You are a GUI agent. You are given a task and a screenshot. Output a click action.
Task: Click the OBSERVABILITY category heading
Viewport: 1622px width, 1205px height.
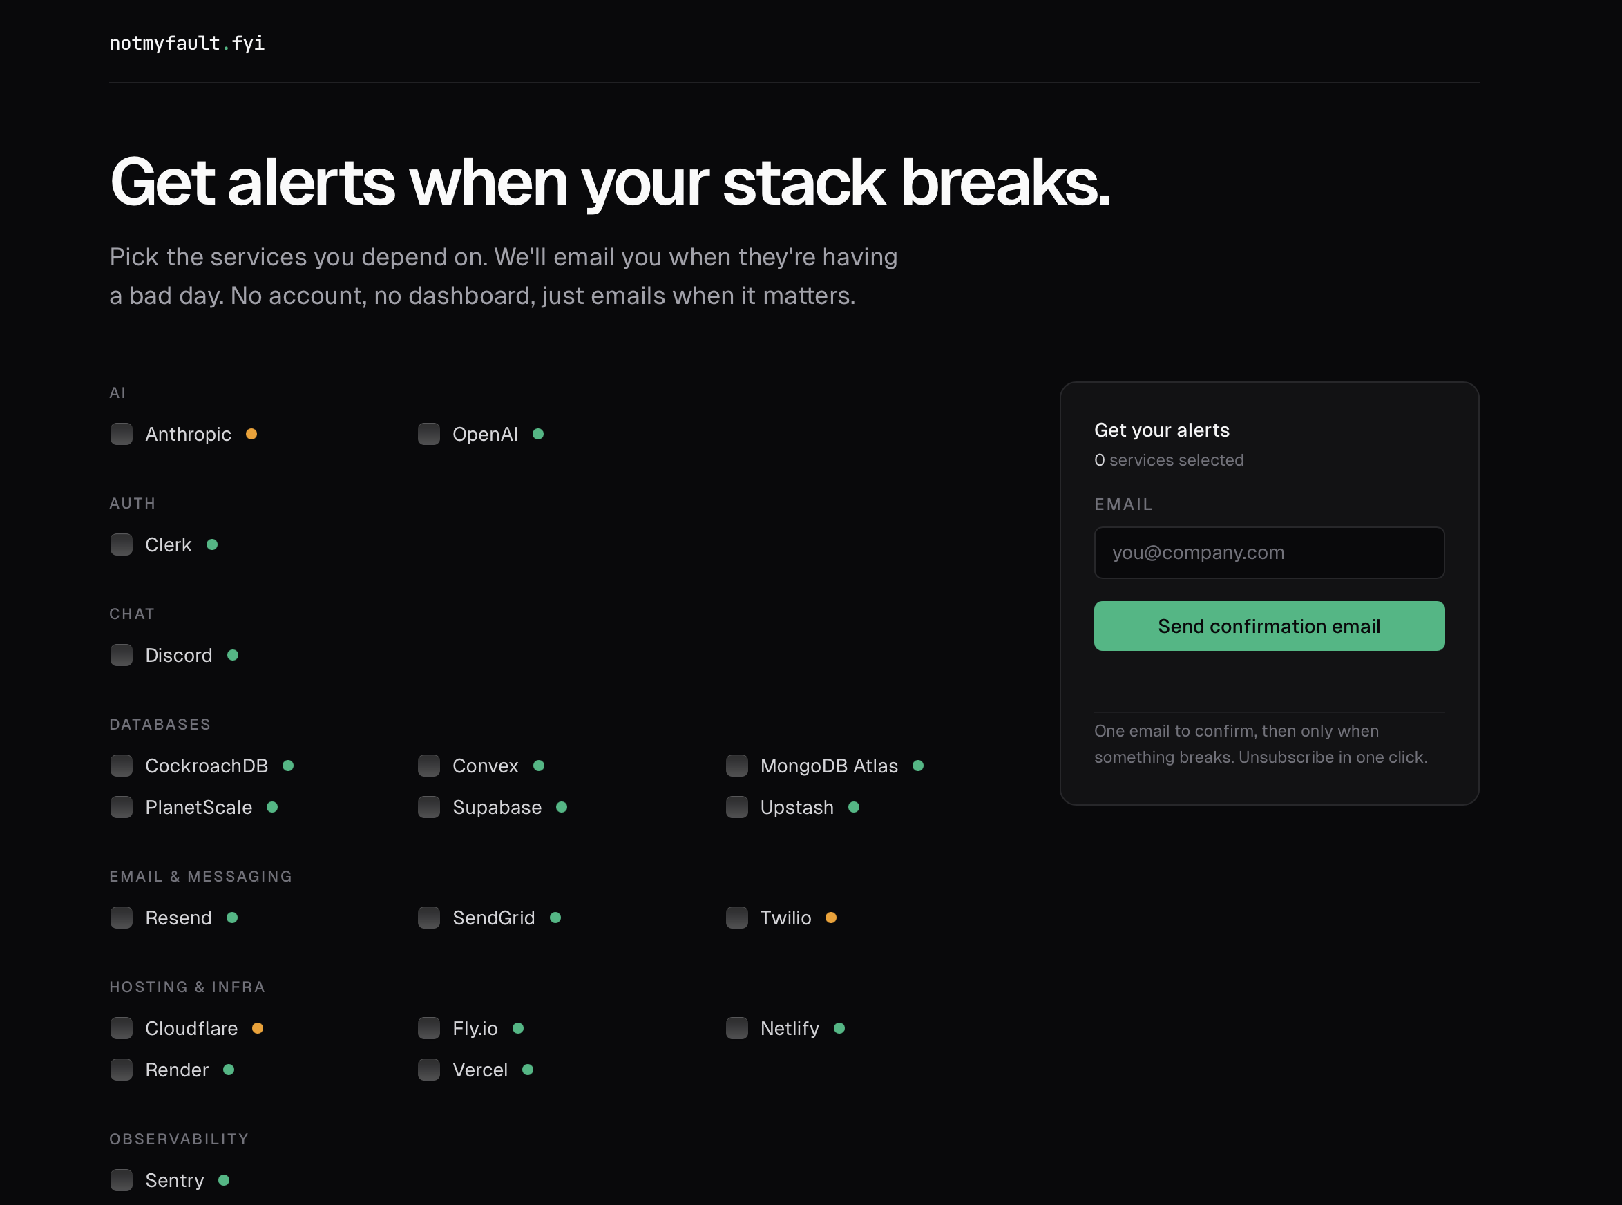click(x=180, y=1139)
